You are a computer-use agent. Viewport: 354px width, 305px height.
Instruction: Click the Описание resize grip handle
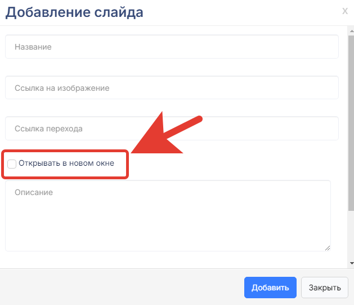pyautogui.click(x=328, y=248)
